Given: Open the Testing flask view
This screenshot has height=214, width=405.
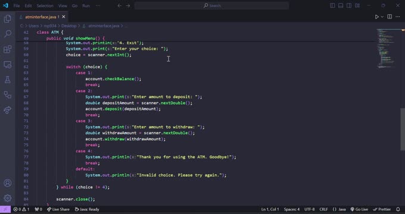Looking at the screenshot, I should pyautogui.click(x=8, y=80).
